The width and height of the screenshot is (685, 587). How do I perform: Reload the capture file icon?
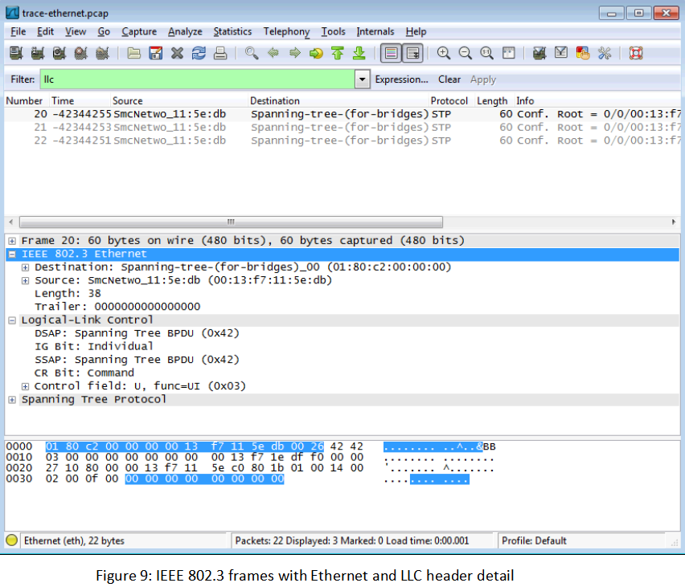(x=199, y=53)
